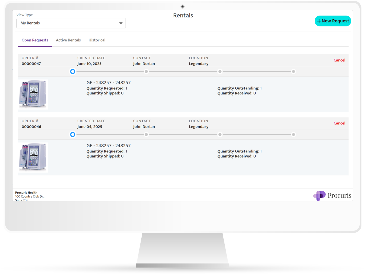The width and height of the screenshot is (365, 277).
Task: Open the Historical tab
Action: pyautogui.click(x=97, y=40)
